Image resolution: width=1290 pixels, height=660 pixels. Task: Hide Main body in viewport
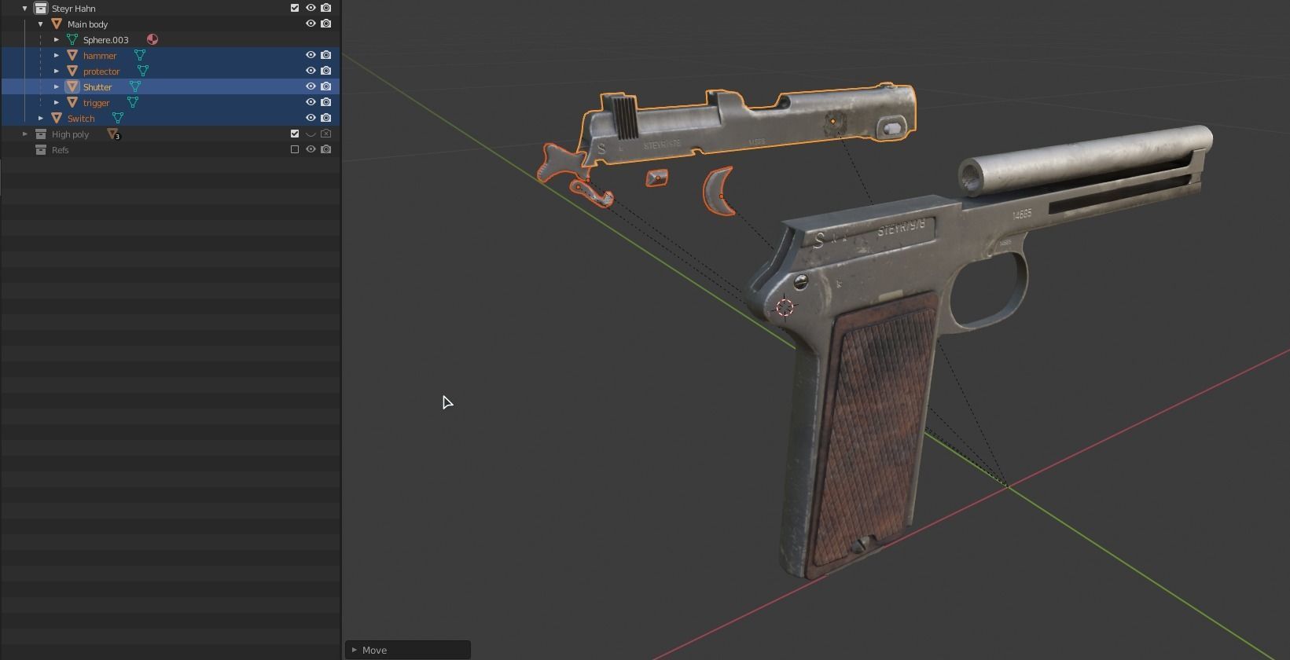[311, 24]
